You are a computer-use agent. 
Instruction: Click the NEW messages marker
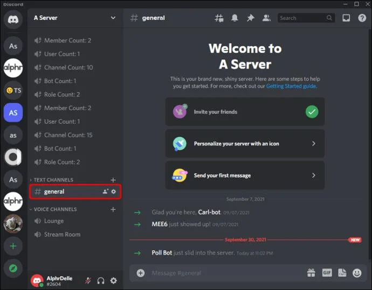(355, 240)
